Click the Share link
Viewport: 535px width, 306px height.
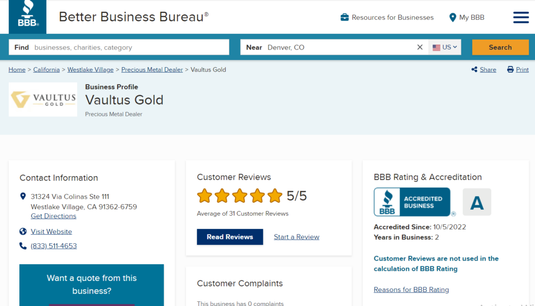pos(488,70)
